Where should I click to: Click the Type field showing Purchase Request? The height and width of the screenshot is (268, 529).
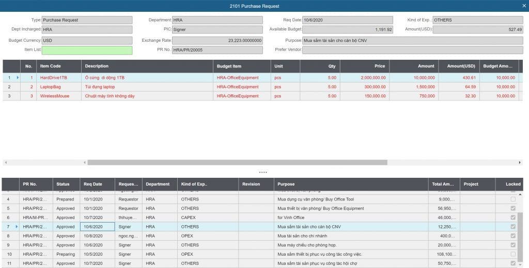(x=87, y=20)
